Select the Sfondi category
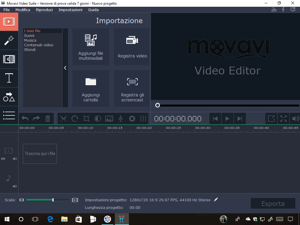The height and width of the screenshot is (225, 300). (30, 50)
